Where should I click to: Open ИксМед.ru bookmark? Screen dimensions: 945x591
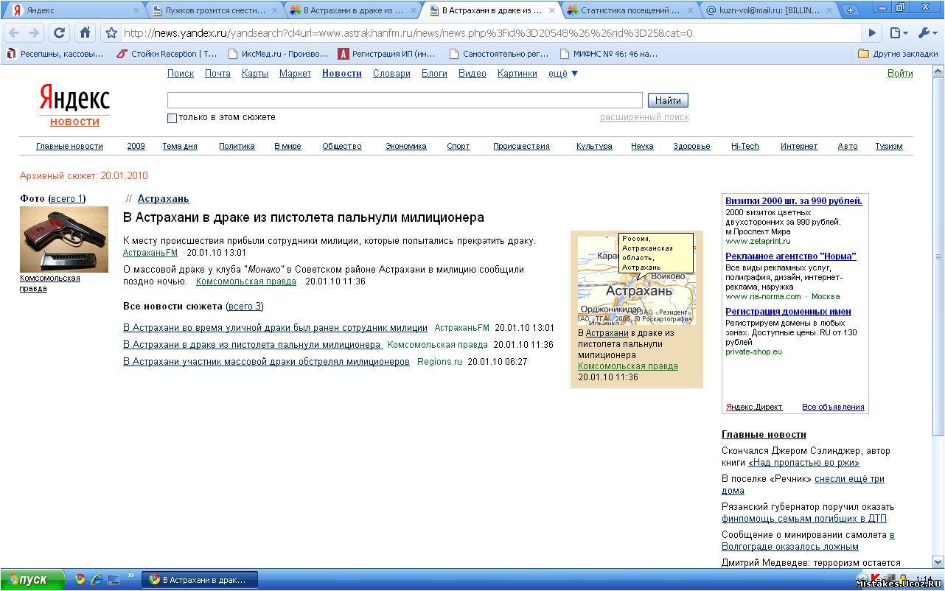(x=278, y=53)
